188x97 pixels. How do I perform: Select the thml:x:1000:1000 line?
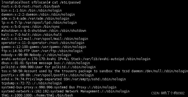[37, 95]
